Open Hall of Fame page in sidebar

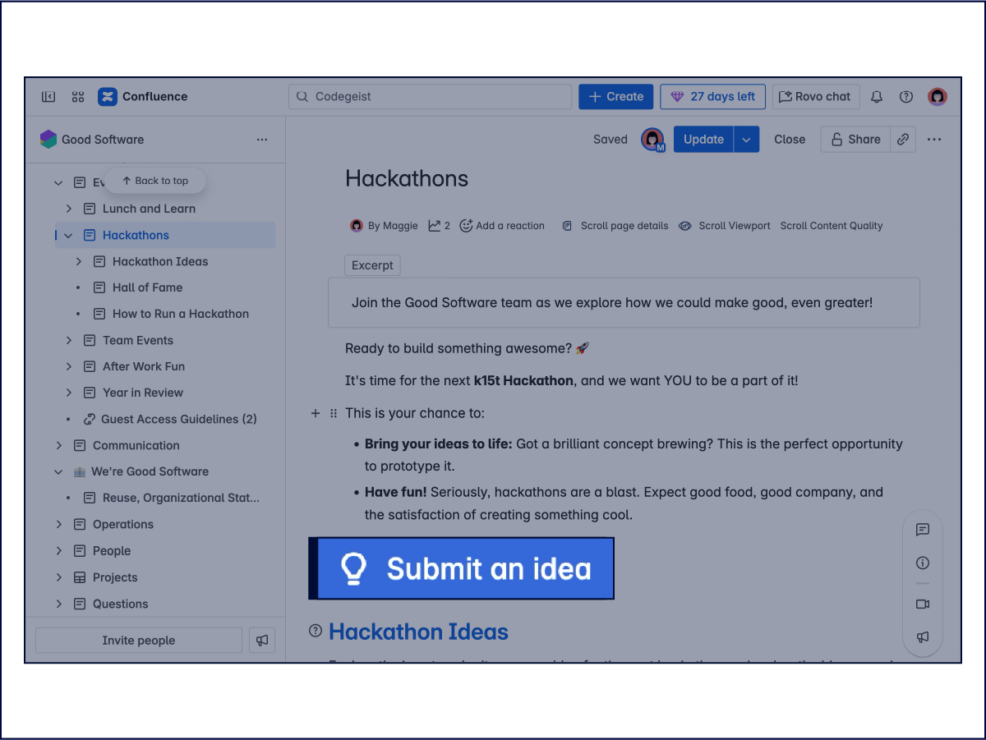[x=147, y=287]
